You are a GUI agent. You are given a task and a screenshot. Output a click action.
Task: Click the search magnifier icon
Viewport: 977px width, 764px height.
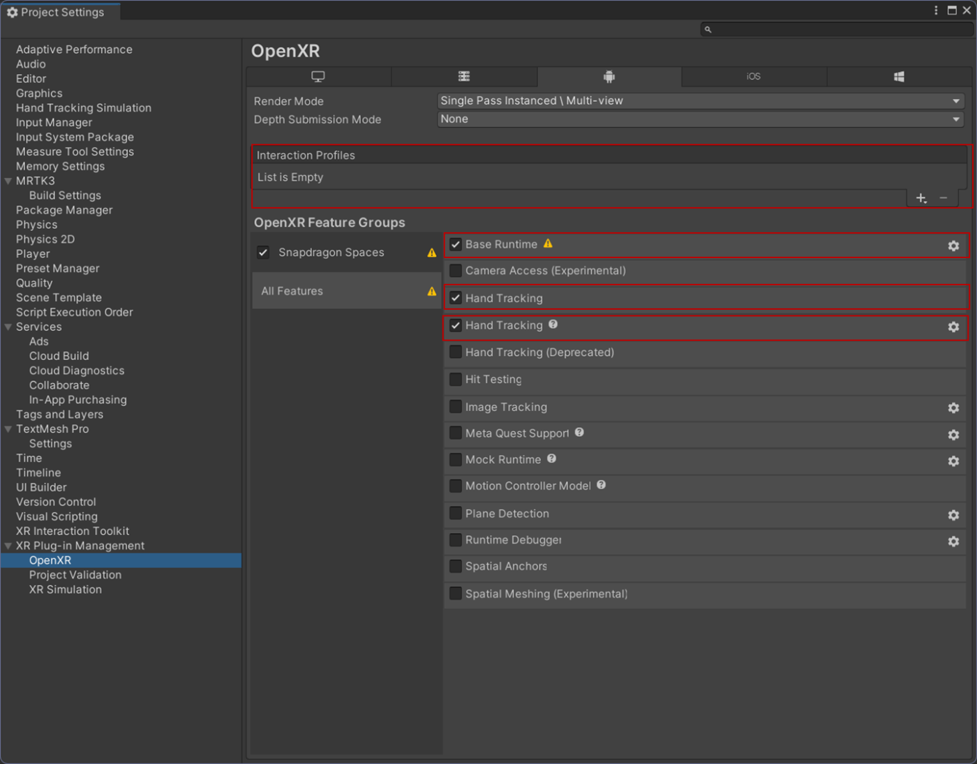coord(708,29)
